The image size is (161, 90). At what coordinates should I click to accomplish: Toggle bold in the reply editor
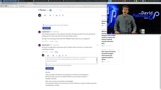53,55
